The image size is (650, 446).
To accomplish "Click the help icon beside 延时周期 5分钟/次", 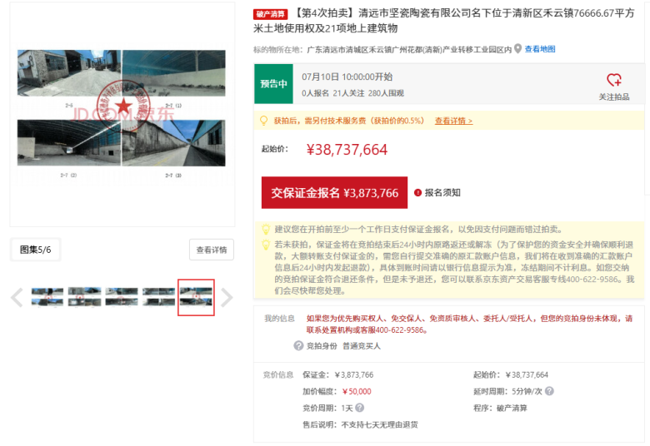I will pyautogui.click(x=549, y=391).
